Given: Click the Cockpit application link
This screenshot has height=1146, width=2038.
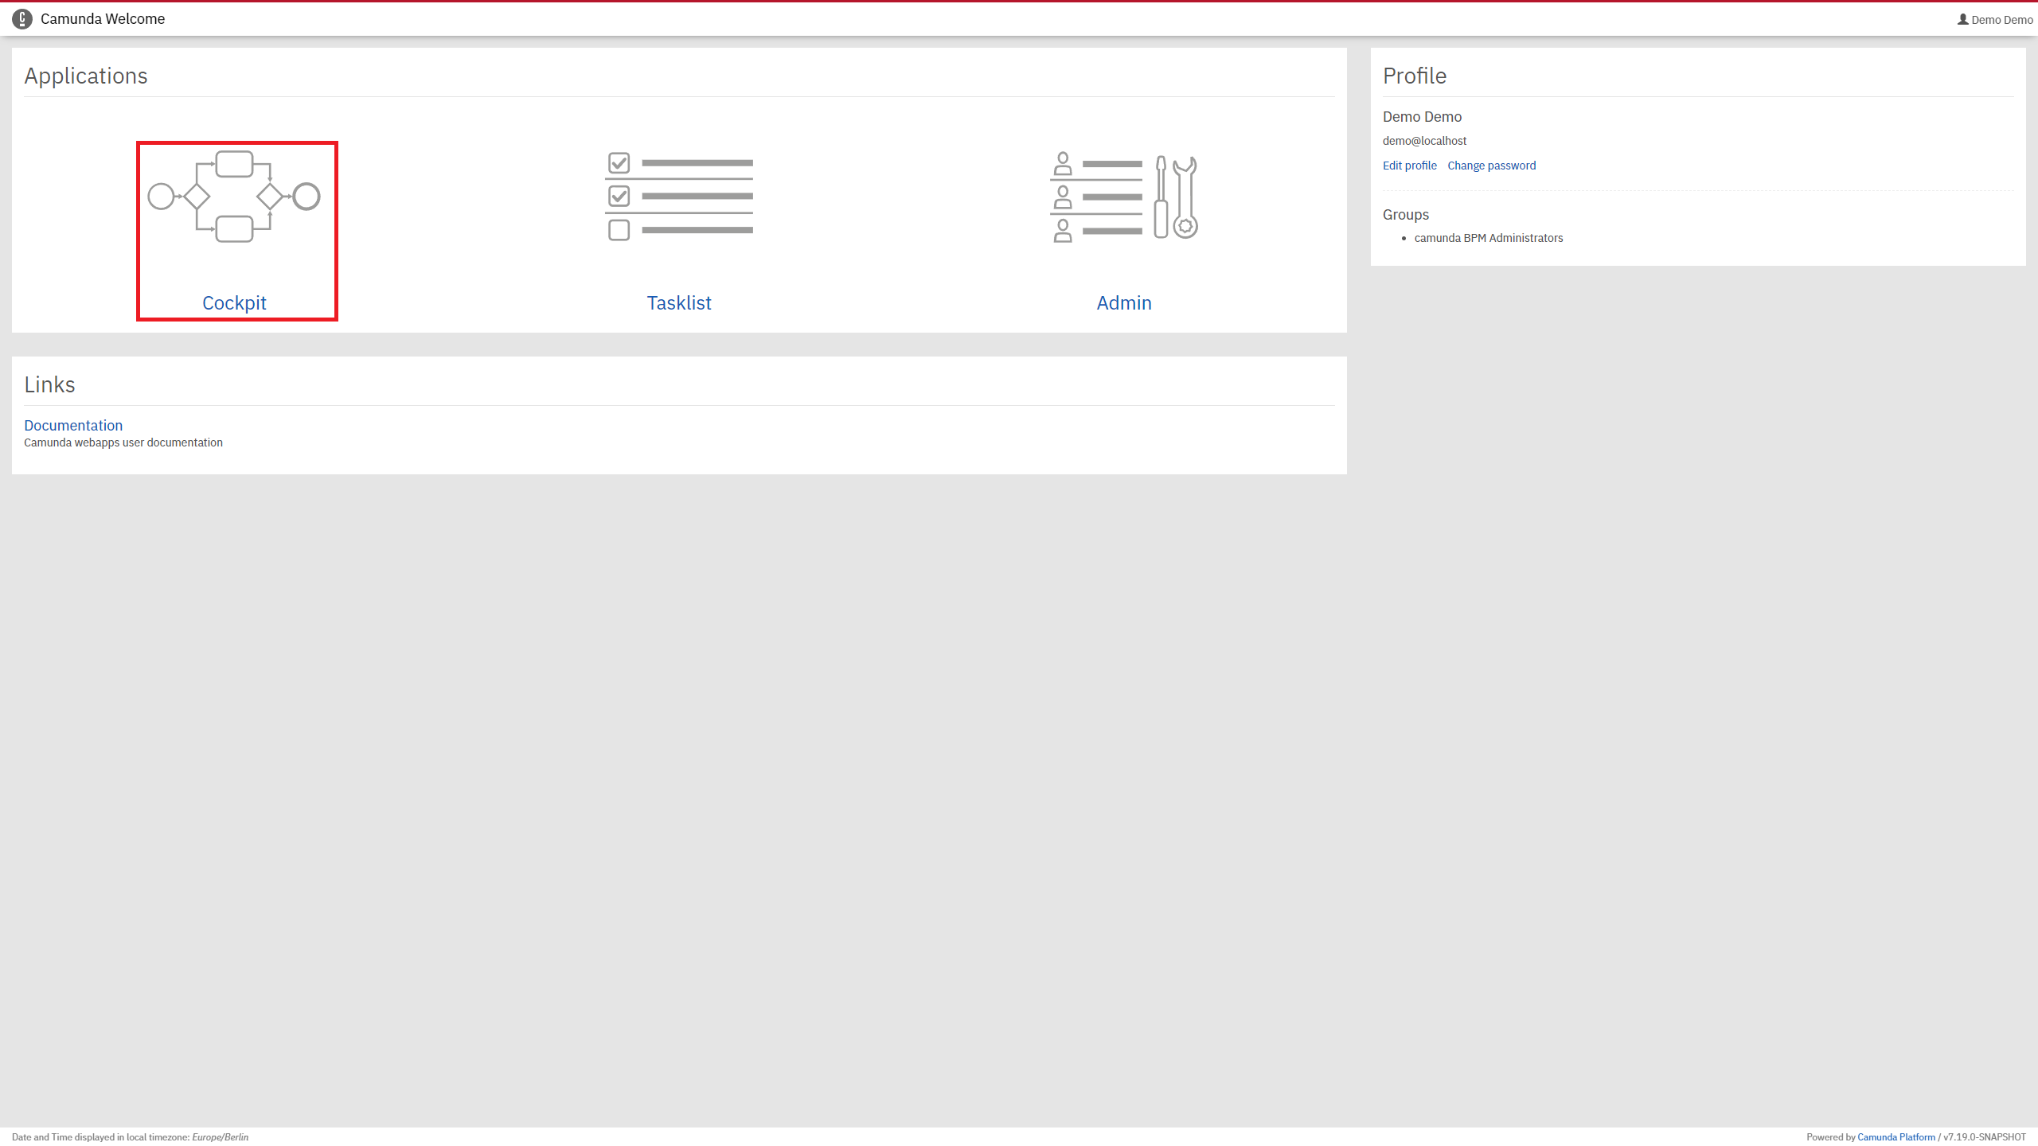Looking at the screenshot, I should coord(234,303).
